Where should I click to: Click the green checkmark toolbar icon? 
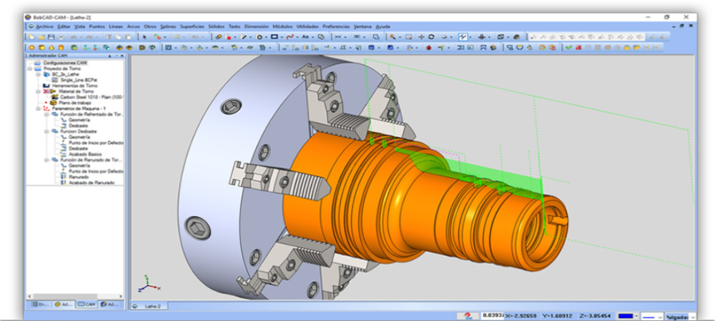click(x=568, y=48)
